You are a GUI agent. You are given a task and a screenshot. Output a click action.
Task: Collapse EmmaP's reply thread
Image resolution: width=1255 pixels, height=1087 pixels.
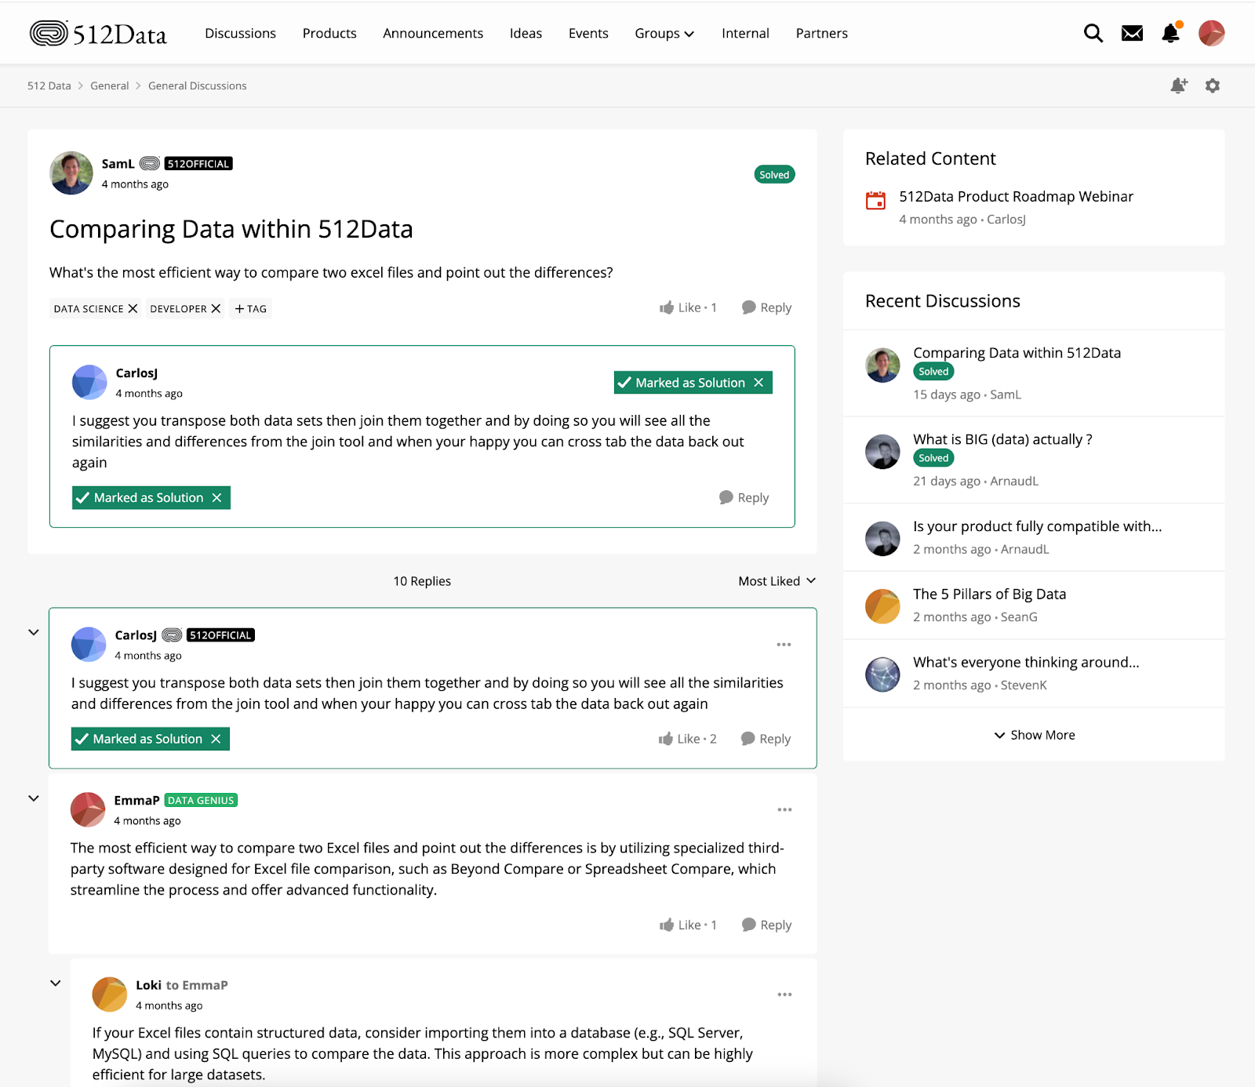point(34,798)
